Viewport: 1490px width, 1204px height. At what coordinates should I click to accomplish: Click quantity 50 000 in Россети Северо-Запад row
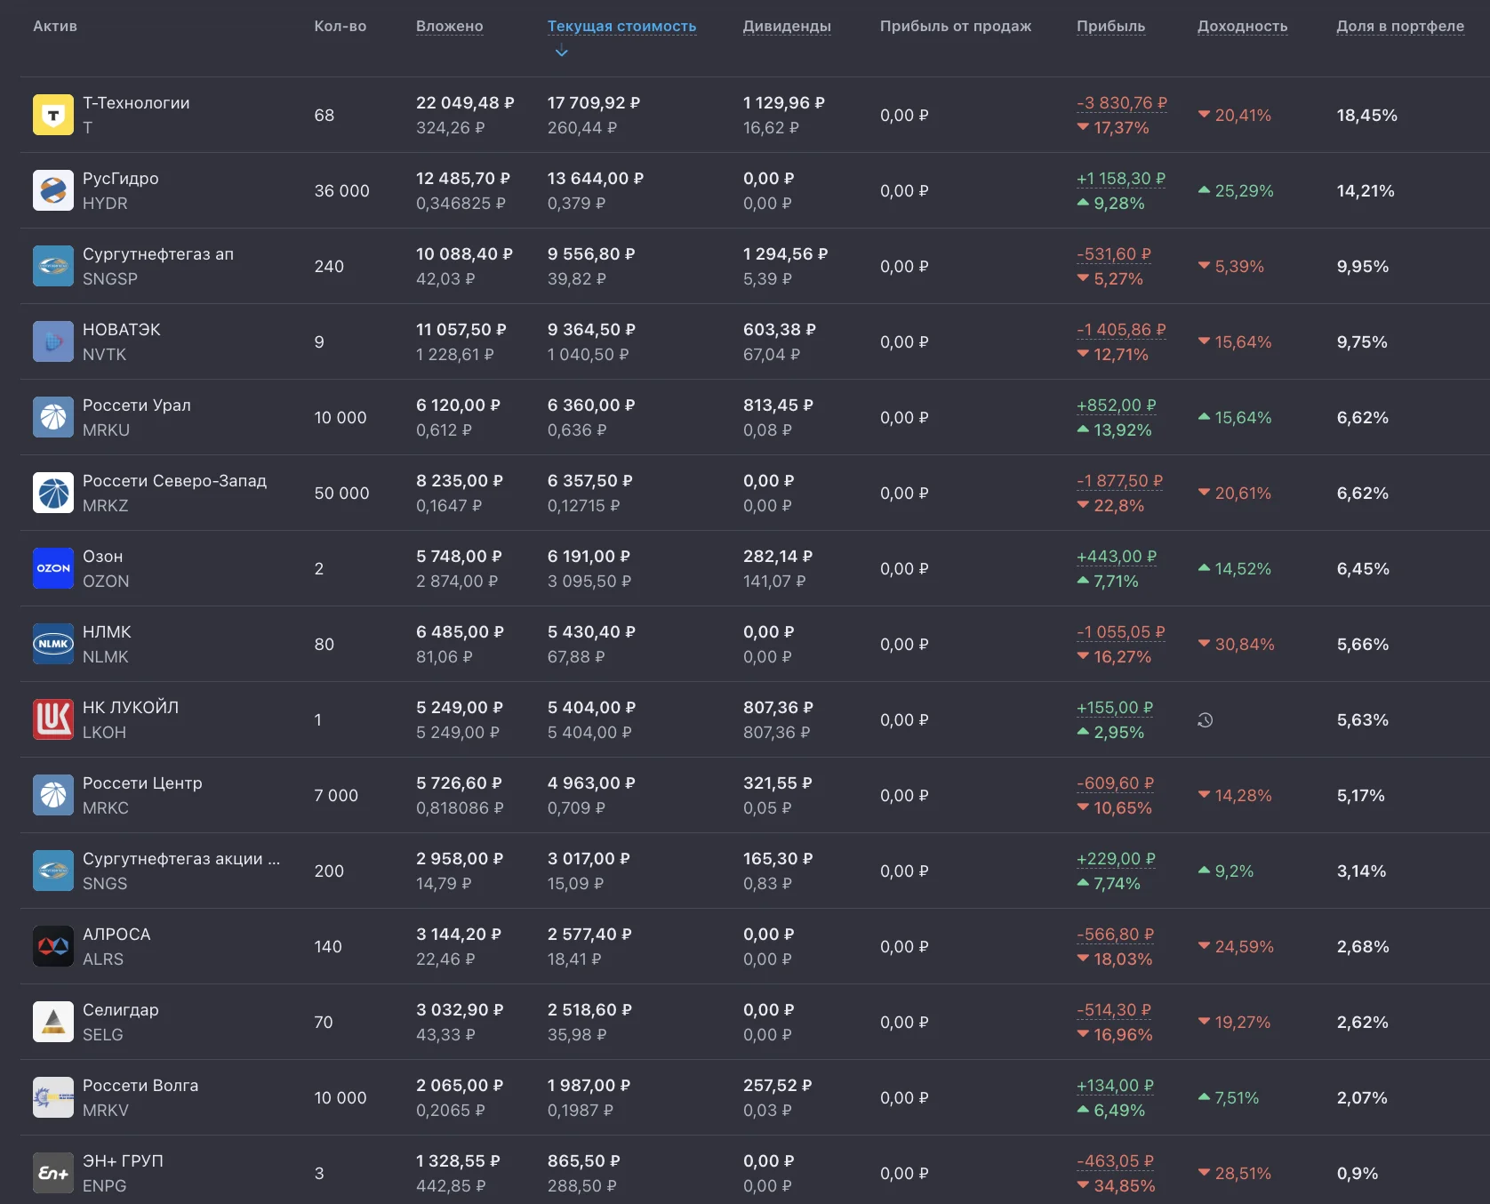pyautogui.click(x=341, y=494)
